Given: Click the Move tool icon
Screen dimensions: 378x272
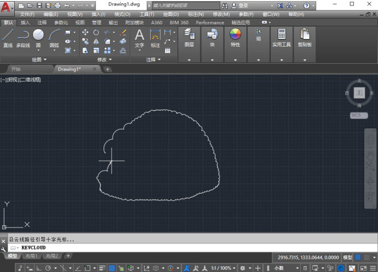Looking at the screenshot, I should tap(85, 32).
